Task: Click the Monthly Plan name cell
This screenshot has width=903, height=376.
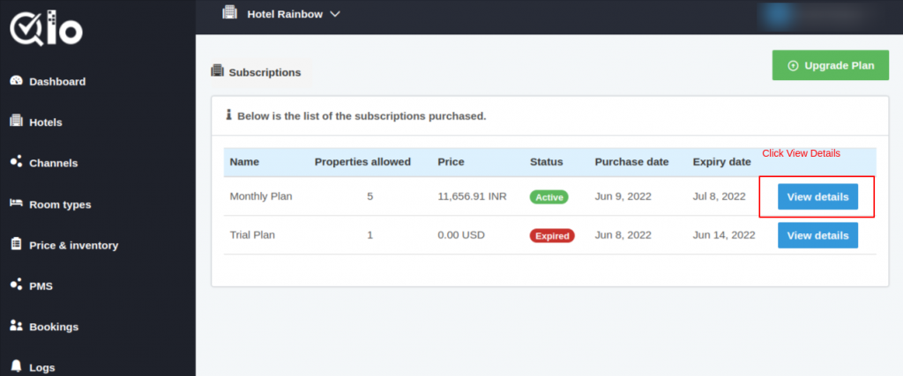Action: (x=261, y=196)
